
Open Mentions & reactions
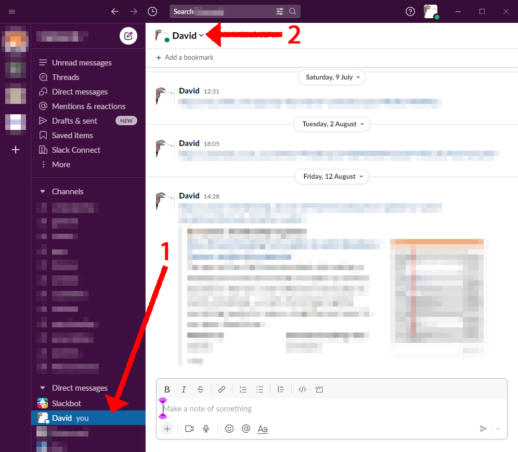click(x=88, y=106)
